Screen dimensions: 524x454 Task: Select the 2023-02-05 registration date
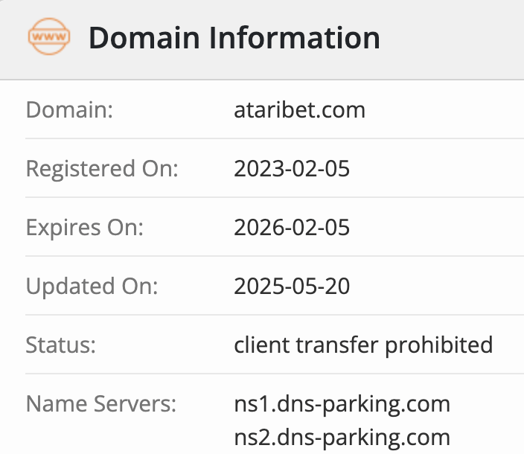tap(292, 168)
